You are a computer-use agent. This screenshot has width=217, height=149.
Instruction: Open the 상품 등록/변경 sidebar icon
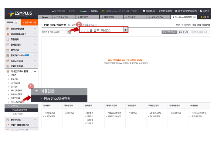8,29
